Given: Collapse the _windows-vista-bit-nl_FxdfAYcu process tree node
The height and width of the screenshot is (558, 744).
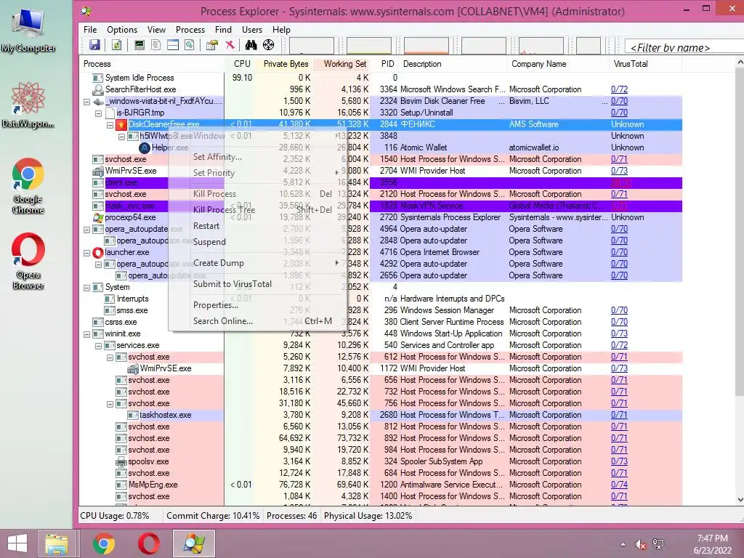Looking at the screenshot, I should (x=87, y=102).
